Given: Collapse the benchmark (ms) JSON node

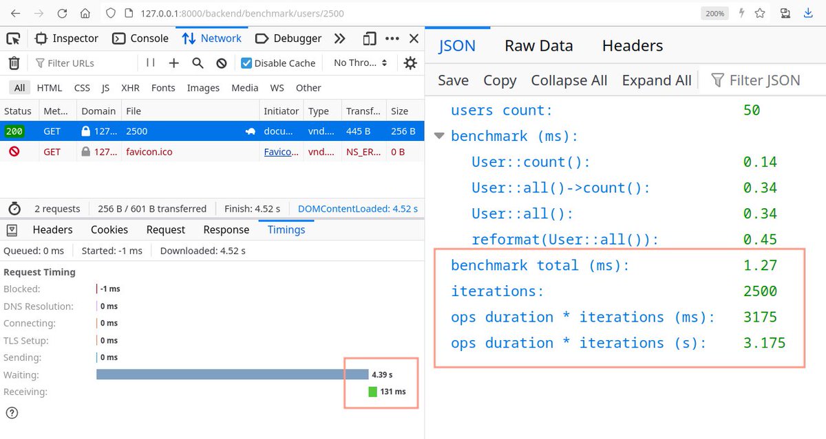Looking at the screenshot, I should point(439,136).
